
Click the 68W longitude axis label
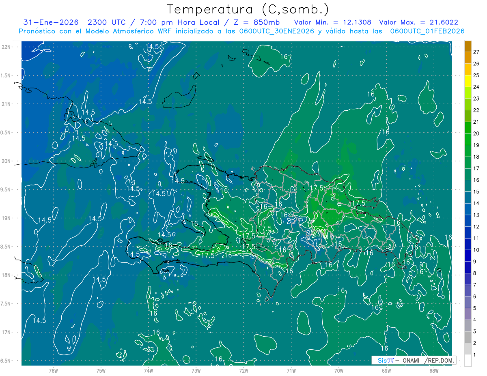tap(434, 371)
